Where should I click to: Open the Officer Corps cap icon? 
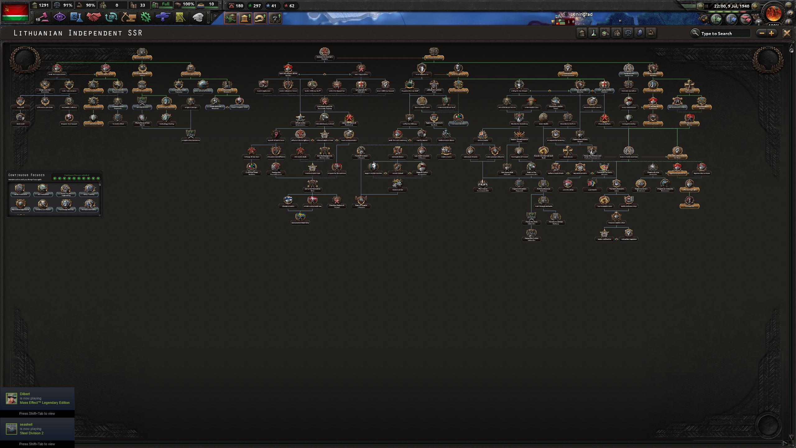pos(198,17)
